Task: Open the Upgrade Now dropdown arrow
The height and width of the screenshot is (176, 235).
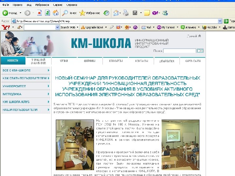Action: (x=106, y=27)
